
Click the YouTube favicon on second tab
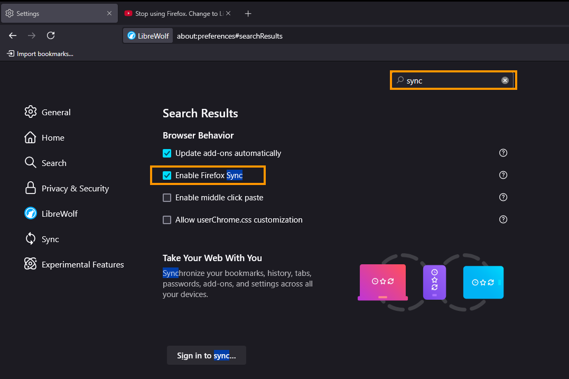tap(128, 13)
